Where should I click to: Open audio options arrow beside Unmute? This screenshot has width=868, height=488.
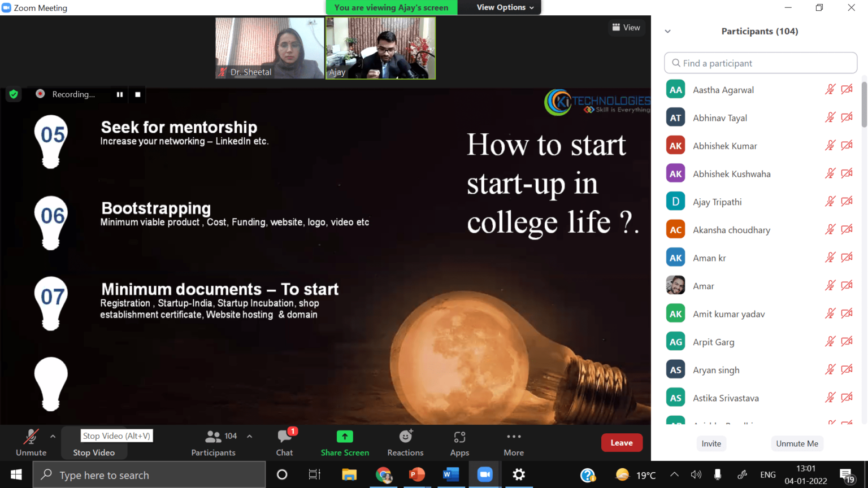pos(53,436)
